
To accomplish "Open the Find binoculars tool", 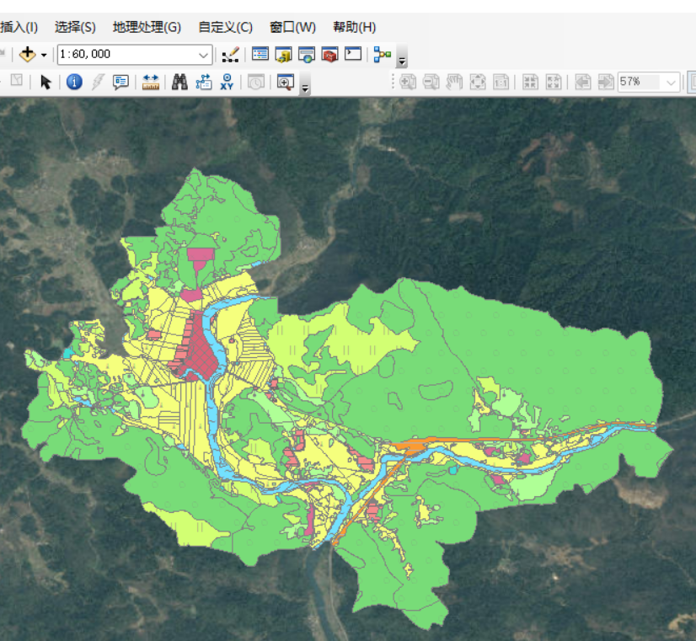I will [179, 82].
